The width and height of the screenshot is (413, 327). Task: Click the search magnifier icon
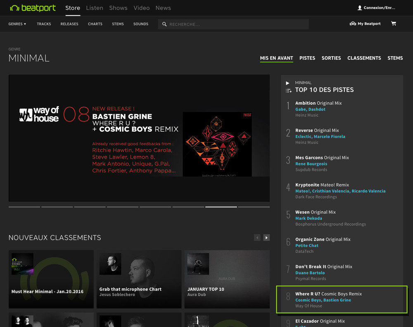click(x=164, y=24)
